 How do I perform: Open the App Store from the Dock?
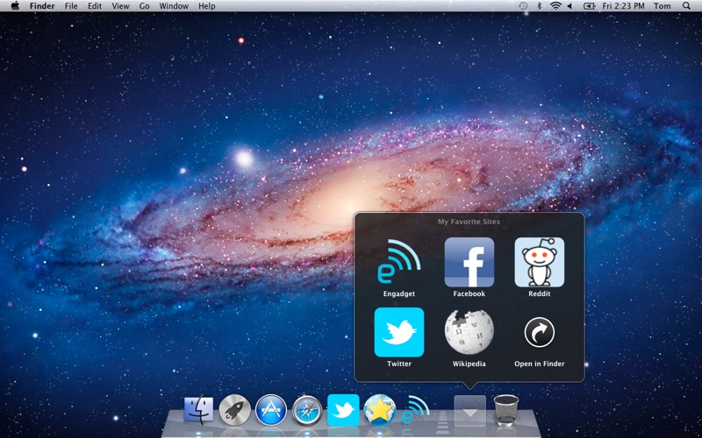271,409
